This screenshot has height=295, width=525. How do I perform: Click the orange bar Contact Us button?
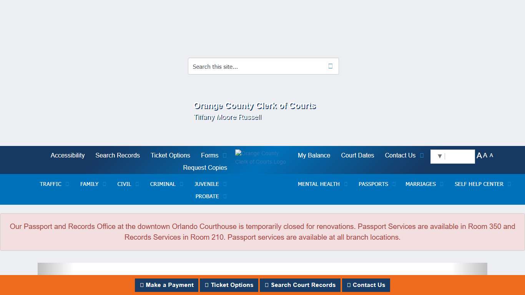click(366, 285)
